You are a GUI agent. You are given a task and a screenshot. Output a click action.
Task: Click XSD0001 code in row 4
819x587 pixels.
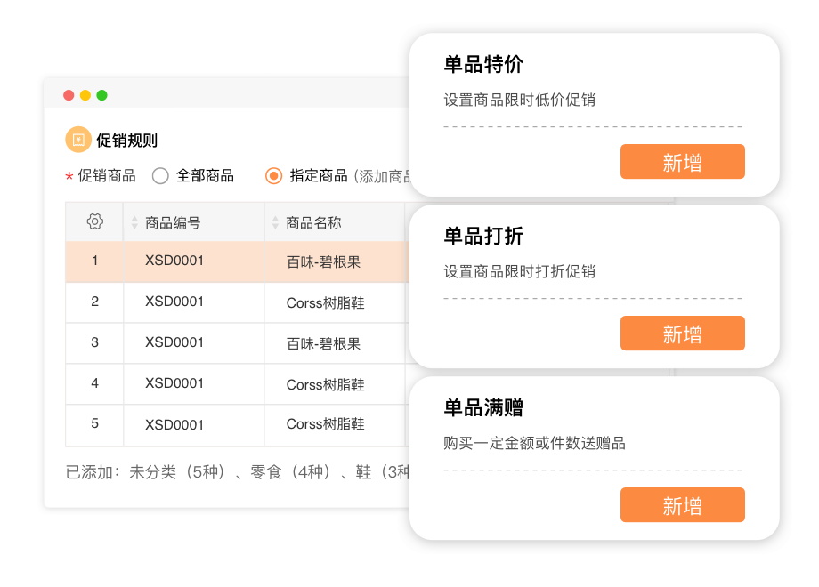pyautogui.click(x=174, y=384)
